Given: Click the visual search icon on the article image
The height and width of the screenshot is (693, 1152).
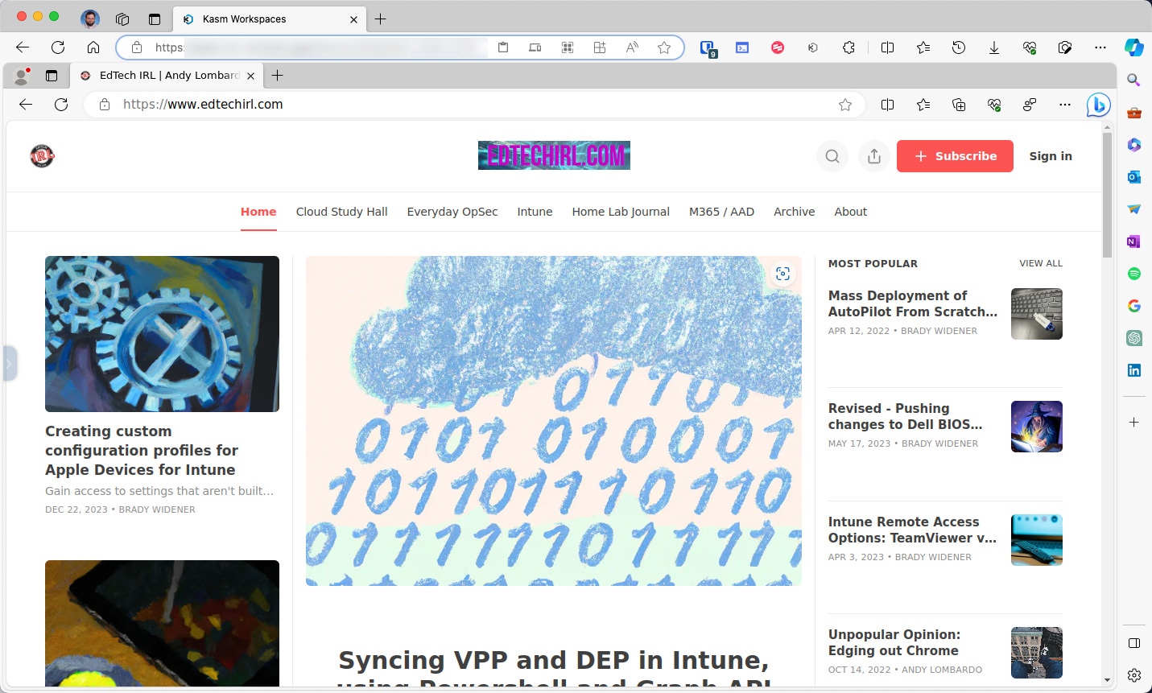Looking at the screenshot, I should pyautogui.click(x=782, y=274).
